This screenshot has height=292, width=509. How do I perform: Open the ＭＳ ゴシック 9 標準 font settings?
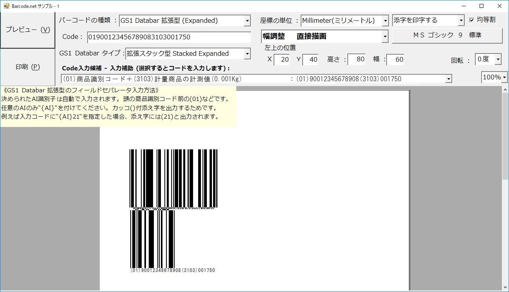coord(447,35)
